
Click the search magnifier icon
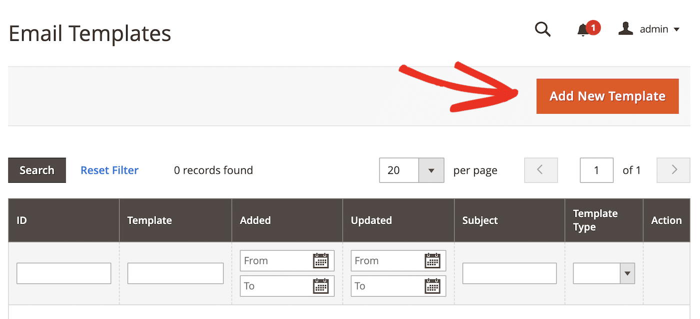542,29
